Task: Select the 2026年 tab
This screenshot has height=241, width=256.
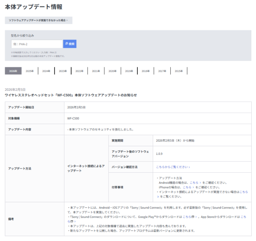Action: (x=13, y=71)
